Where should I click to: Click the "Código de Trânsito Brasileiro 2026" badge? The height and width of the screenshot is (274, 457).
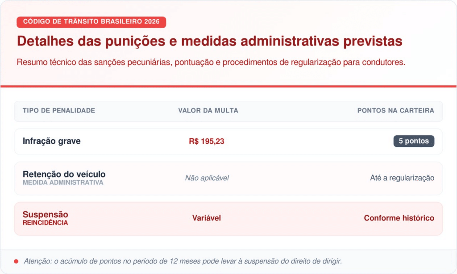pos(91,22)
